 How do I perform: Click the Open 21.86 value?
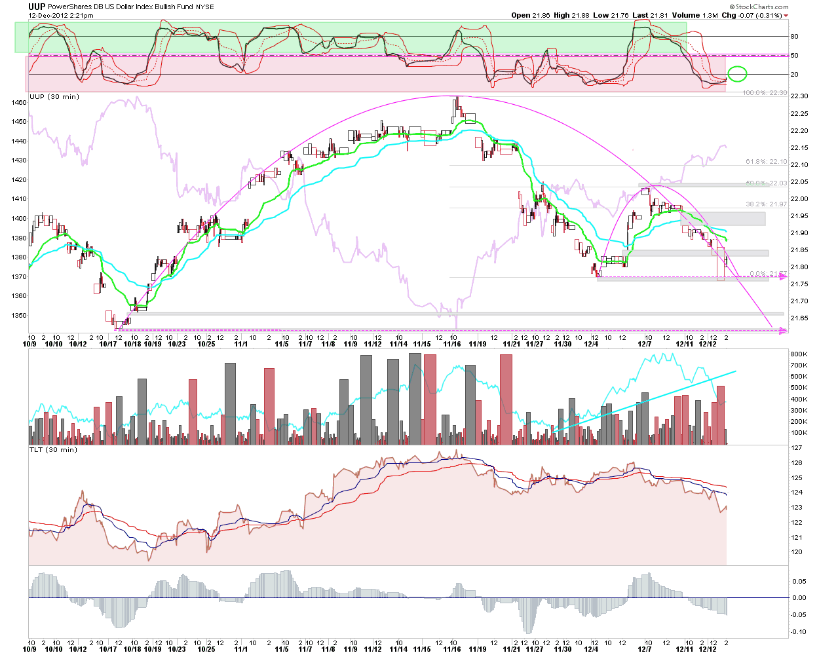[x=531, y=15]
